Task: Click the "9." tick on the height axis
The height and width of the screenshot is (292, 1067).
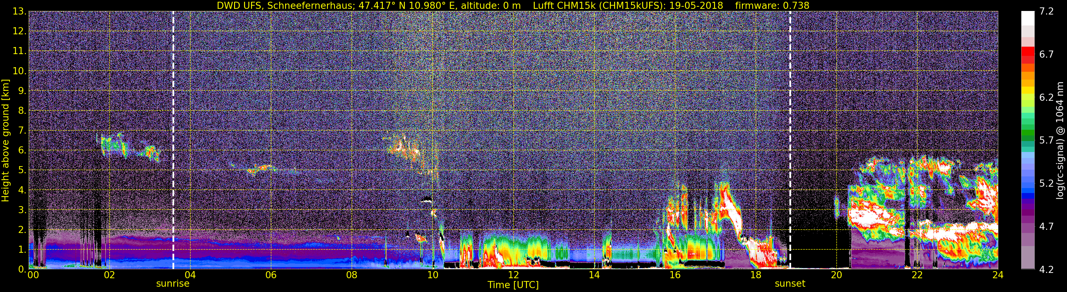Action: [x=22, y=90]
